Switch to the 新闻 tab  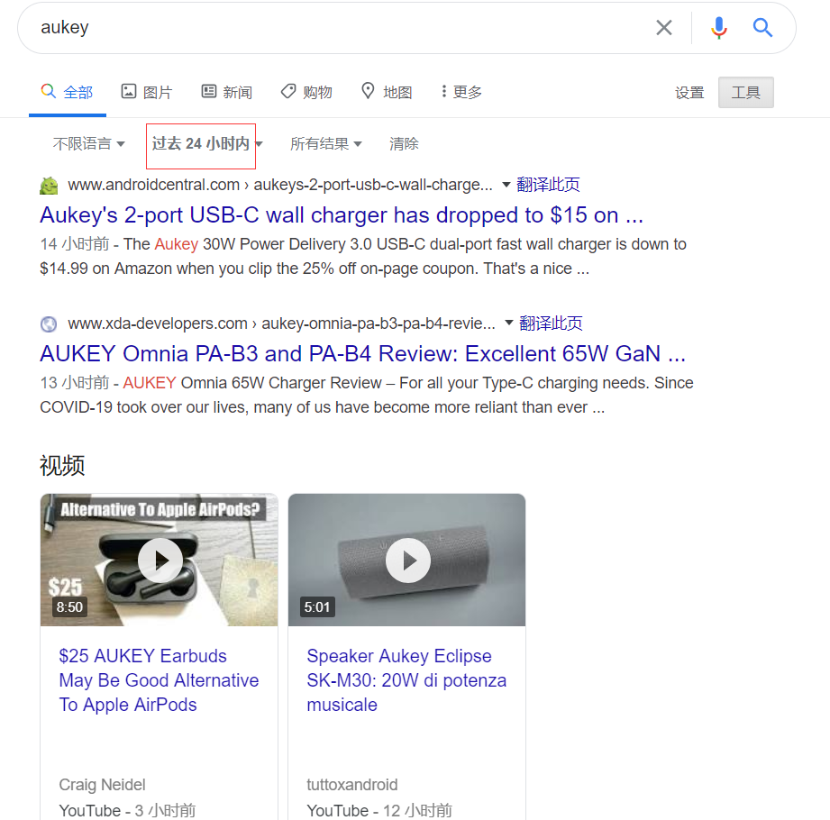(x=226, y=92)
